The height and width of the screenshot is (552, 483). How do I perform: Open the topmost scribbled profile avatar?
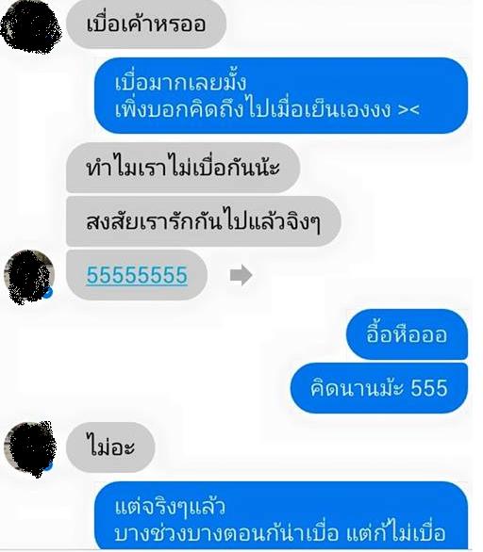pyautogui.click(x=31, y=27)
